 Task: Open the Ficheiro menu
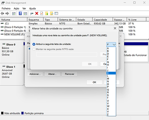pos(6,9)
